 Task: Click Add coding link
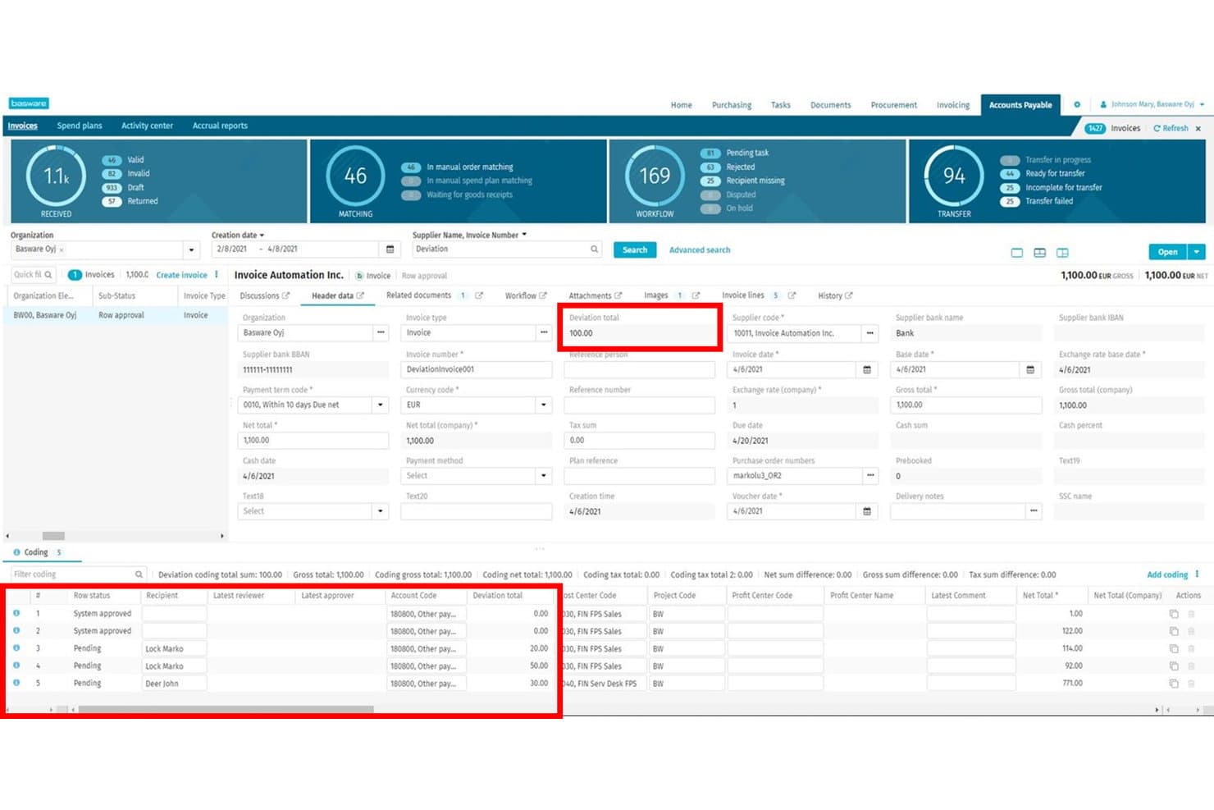pyautogui.click(x=1167, y=574)
